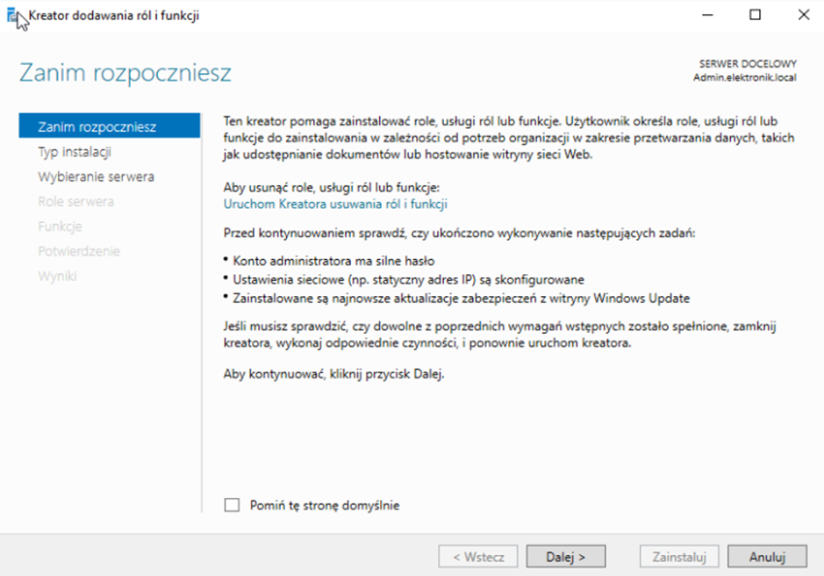This screenshot has width=824, height=576.
Task: Click the 'Admin.elektronik.local' target server name
Action: pos(744,77)
